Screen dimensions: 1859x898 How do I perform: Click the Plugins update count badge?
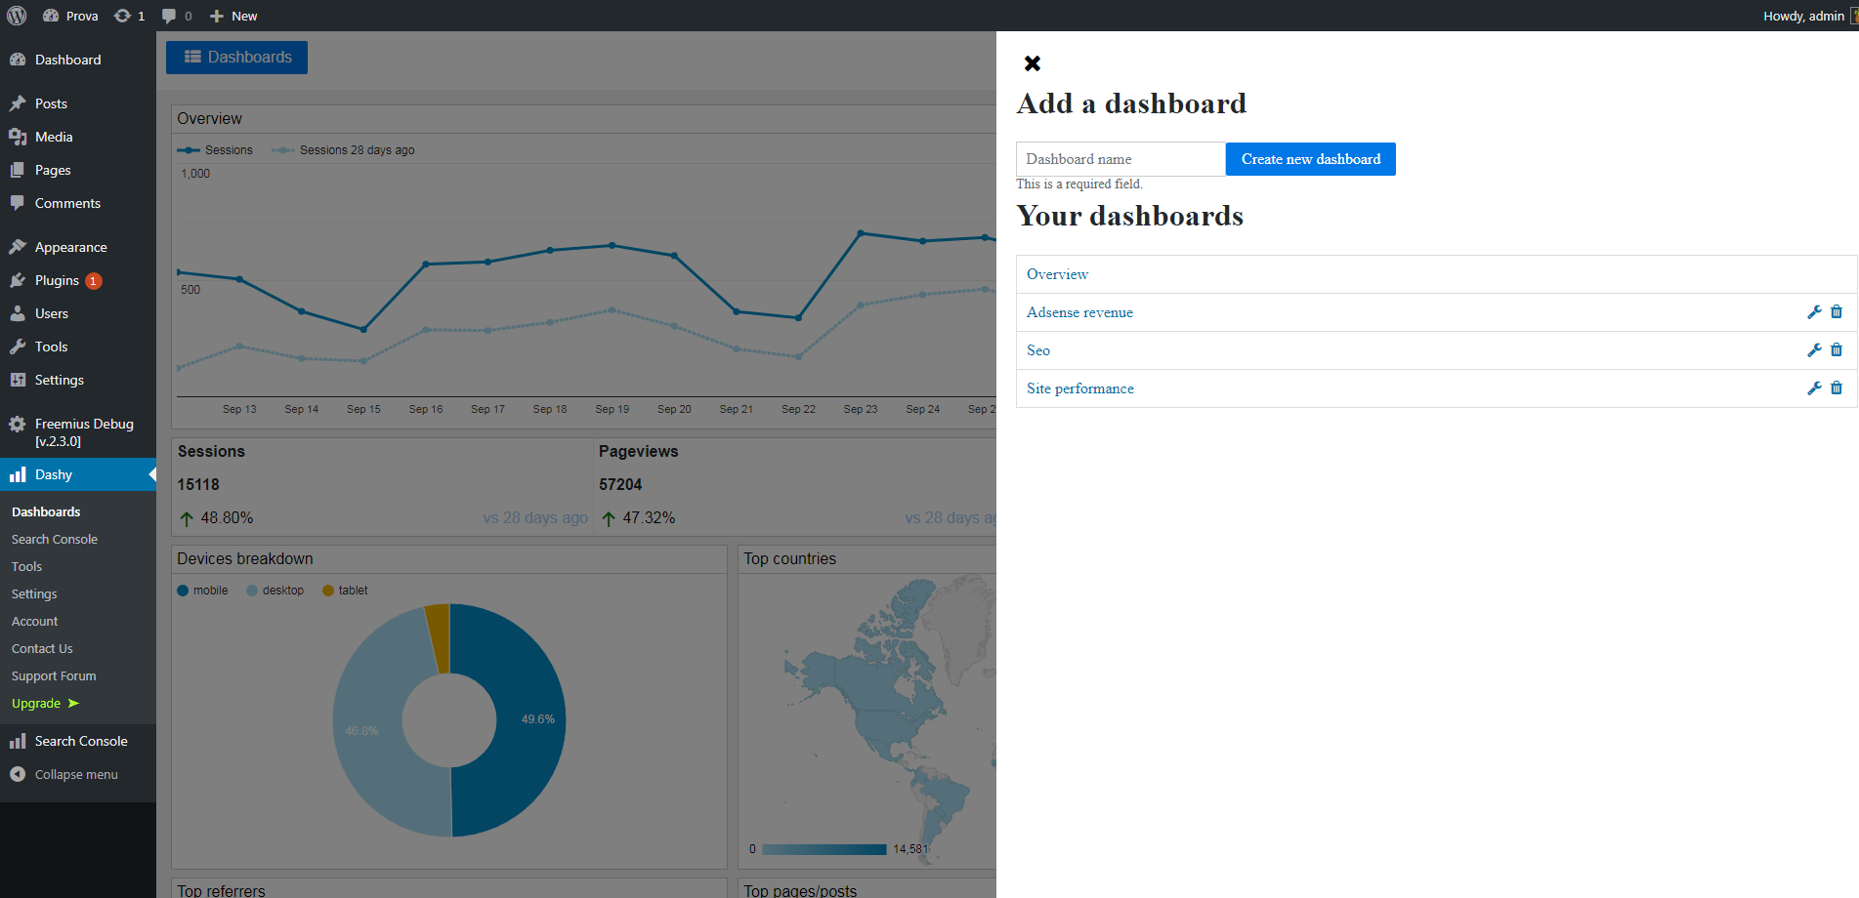[x=94, y=281]
